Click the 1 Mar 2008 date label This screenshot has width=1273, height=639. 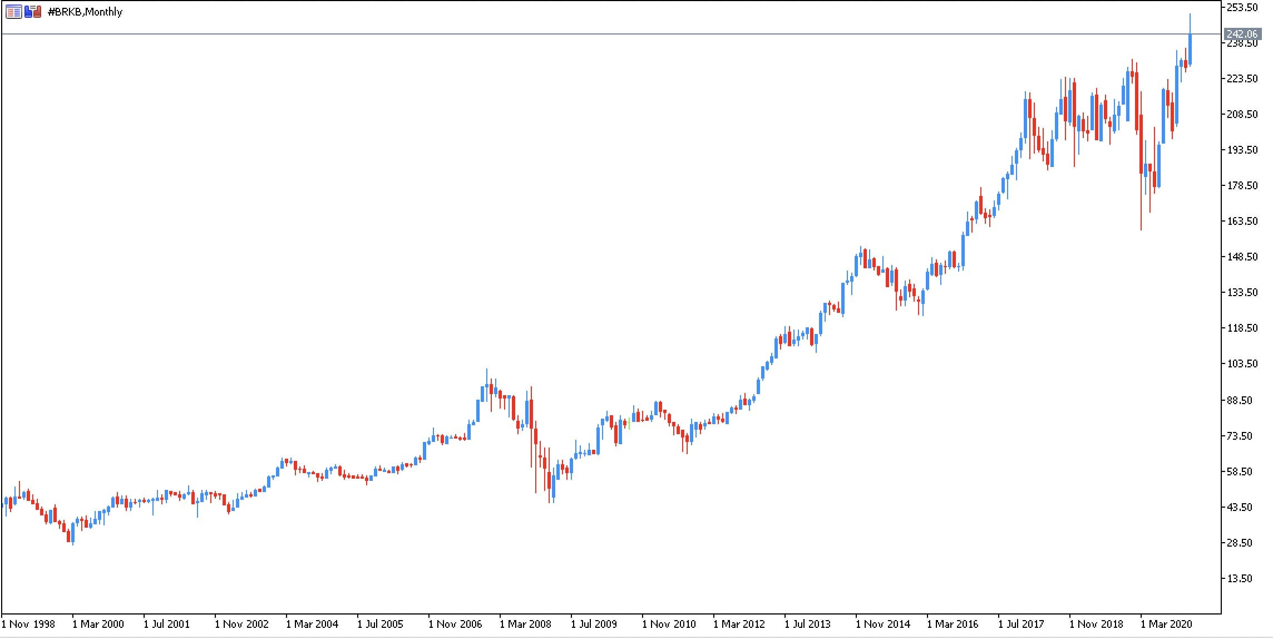pos(526,624)
